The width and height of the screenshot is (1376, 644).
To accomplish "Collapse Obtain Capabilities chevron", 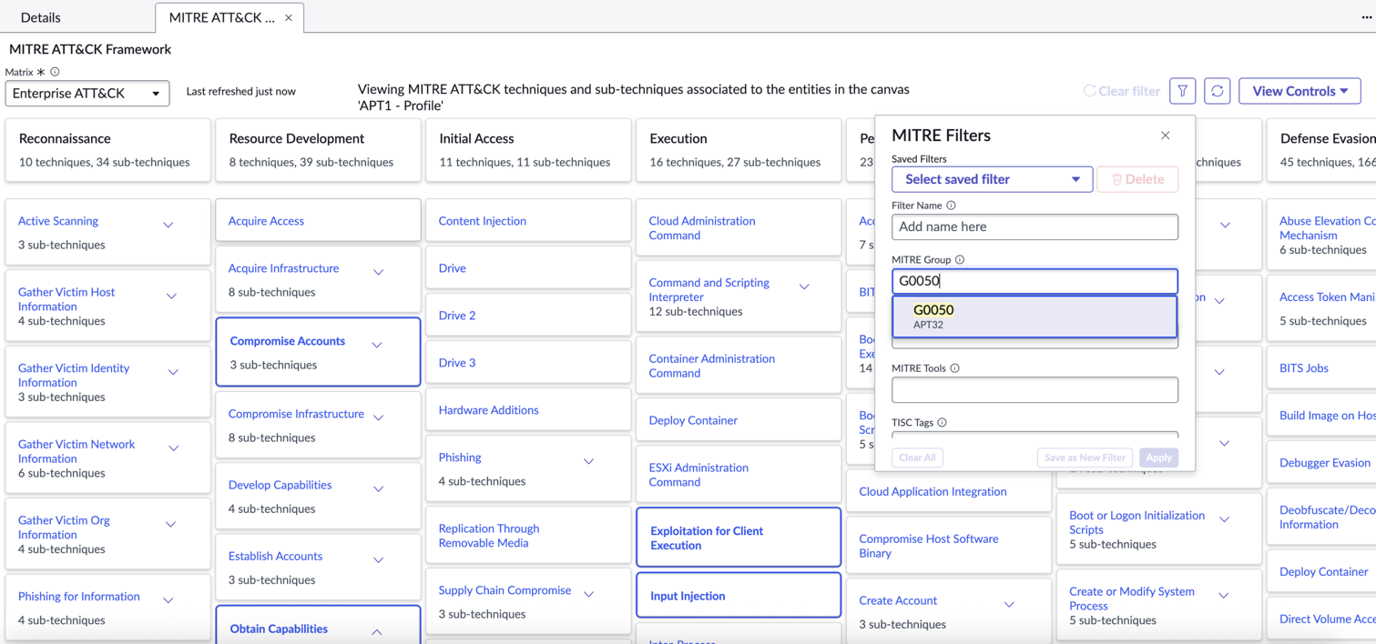I will [x=377, y=632].
